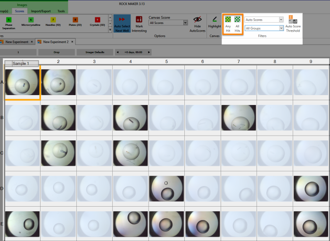Select well E1 thumbnail
The image size is (330, 241).
22,224
